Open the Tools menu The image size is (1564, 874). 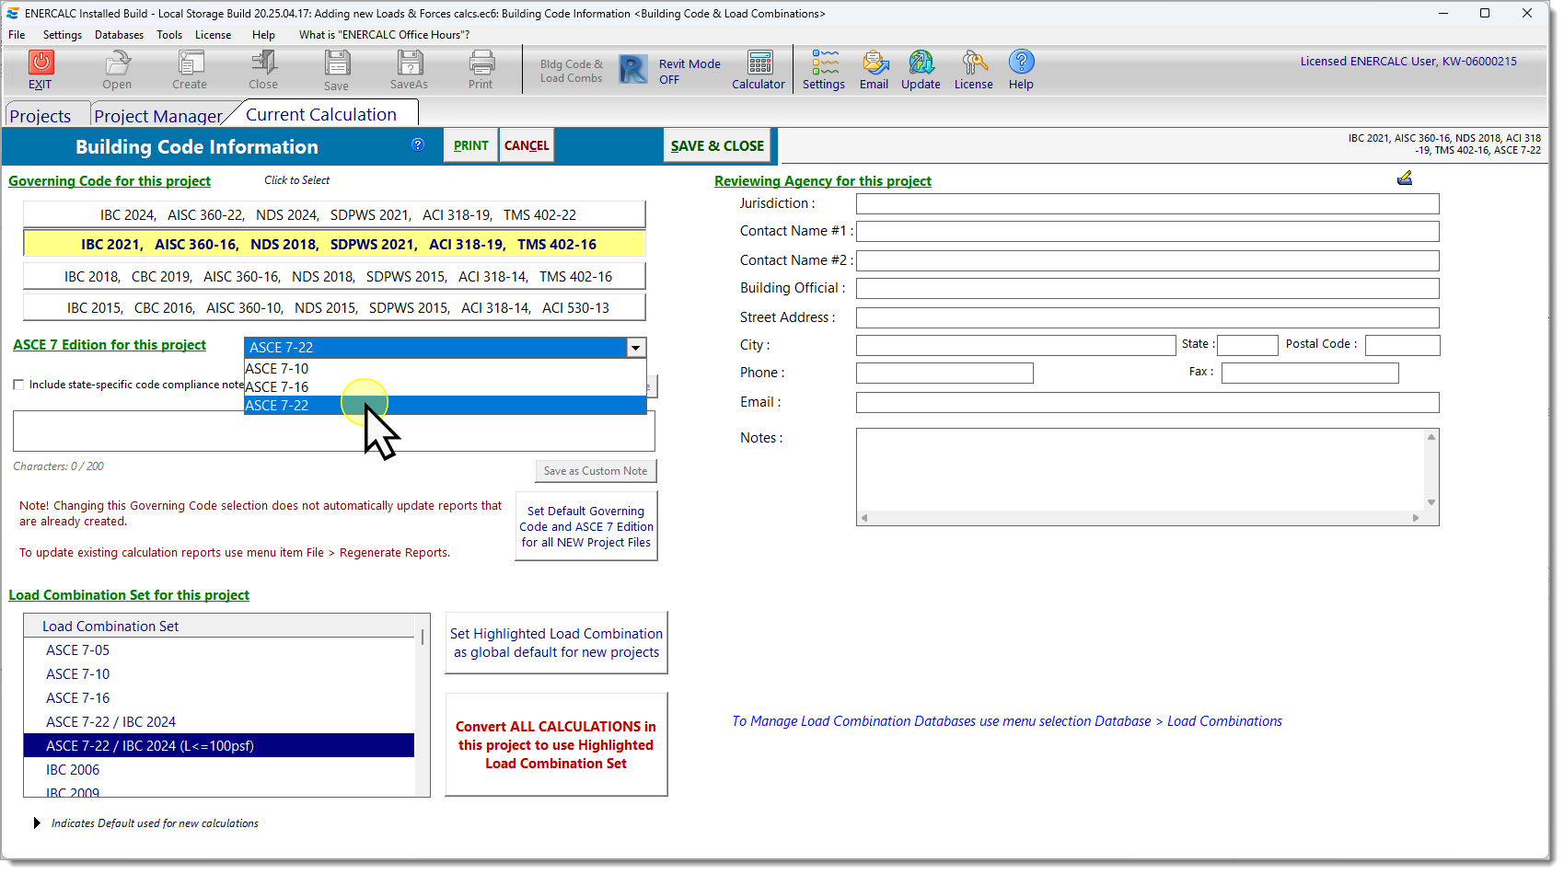169,35
